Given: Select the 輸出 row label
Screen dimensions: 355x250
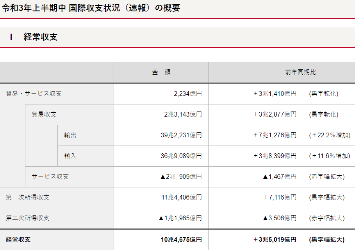Looking at the screenshot, I should [70, 135].
